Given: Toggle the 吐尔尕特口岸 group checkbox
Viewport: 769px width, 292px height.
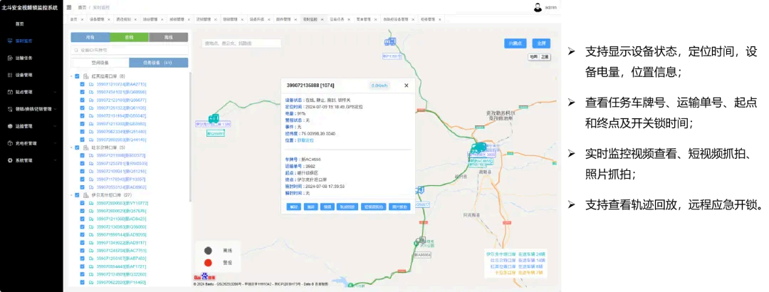Looking at the screenshot, I should pyautogui.click(x=77, y=147).
